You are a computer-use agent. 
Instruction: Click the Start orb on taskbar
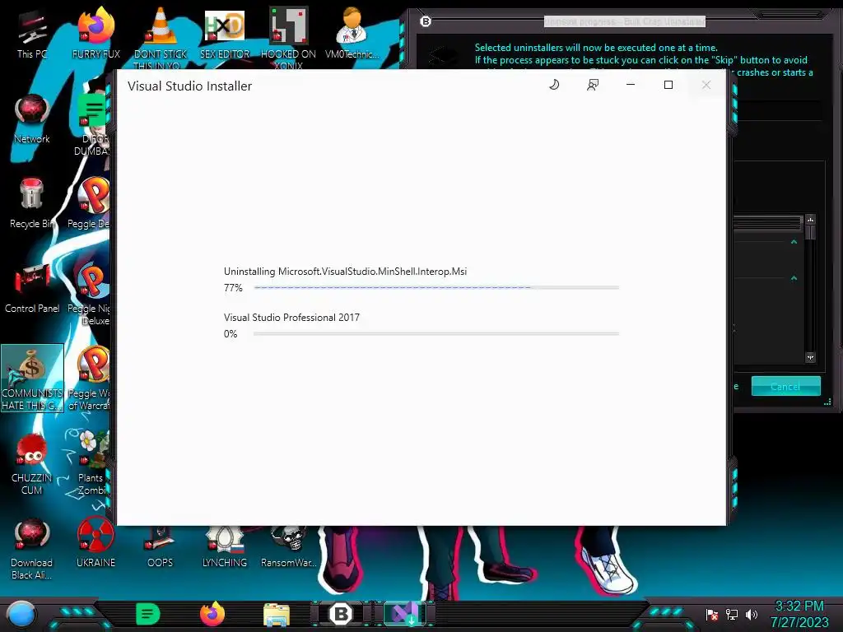[21, 614]
